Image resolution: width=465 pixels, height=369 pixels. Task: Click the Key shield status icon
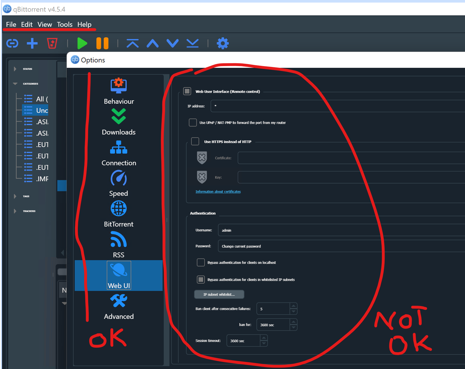(x=202, y=177)
